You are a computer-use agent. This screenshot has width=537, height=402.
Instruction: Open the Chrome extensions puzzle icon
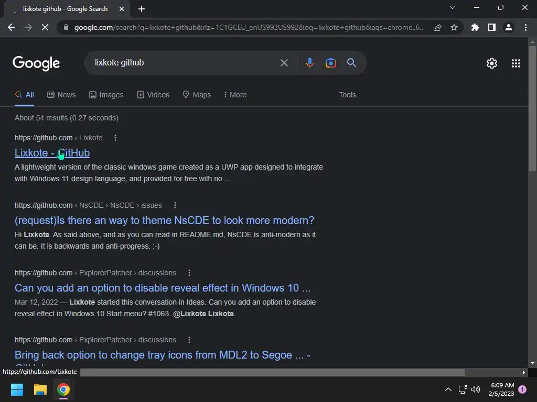point(475,27)
